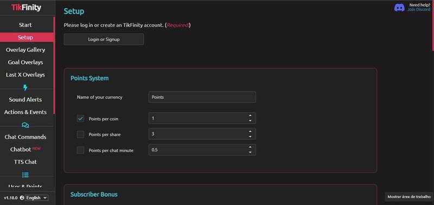
Task: Click the Discord logo icon
Action: (x=399, y=8)
